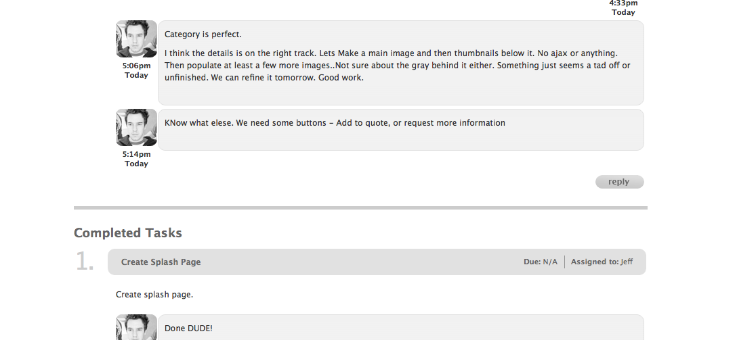Click the 4:33pm timestamp at top

(623, 3)
